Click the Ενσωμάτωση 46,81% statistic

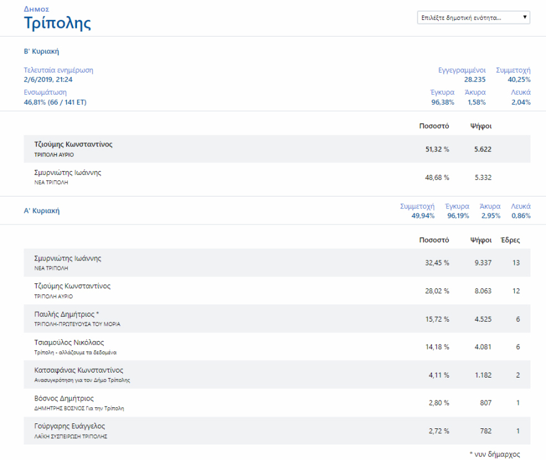55,102
